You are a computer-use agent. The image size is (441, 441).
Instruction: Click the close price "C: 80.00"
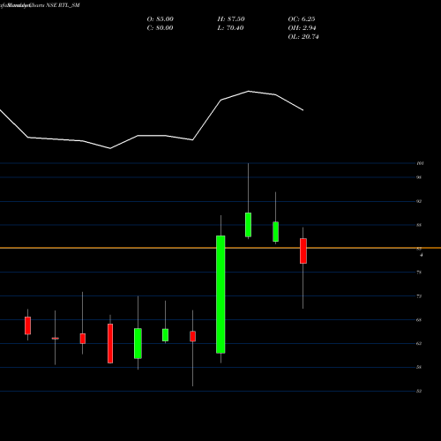click(160, 28)
